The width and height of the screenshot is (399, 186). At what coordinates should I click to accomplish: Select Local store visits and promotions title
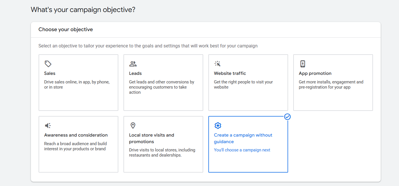151,138
